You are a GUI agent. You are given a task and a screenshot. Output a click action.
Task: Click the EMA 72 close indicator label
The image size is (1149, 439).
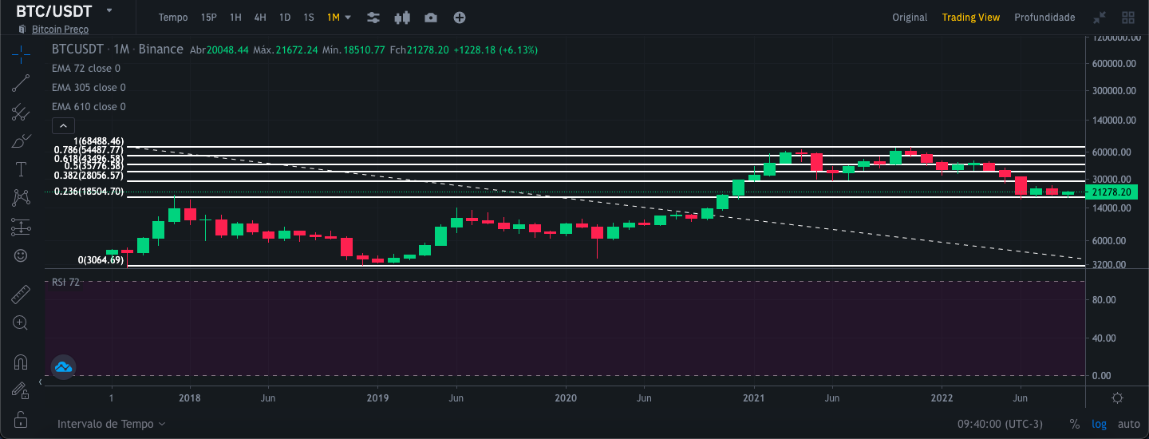click(85, 69)
